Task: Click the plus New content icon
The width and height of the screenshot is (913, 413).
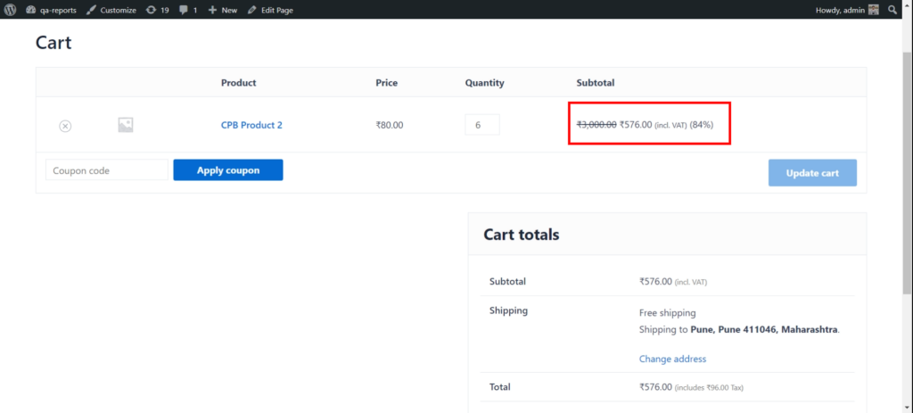Action: [212, 10]
